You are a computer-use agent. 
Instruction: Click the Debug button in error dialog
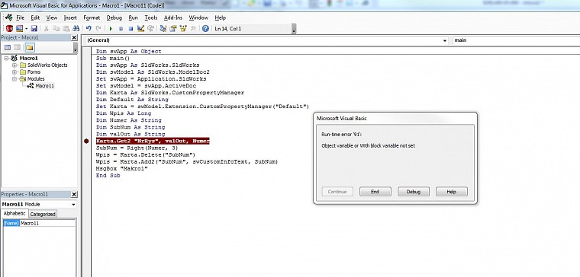414,192
